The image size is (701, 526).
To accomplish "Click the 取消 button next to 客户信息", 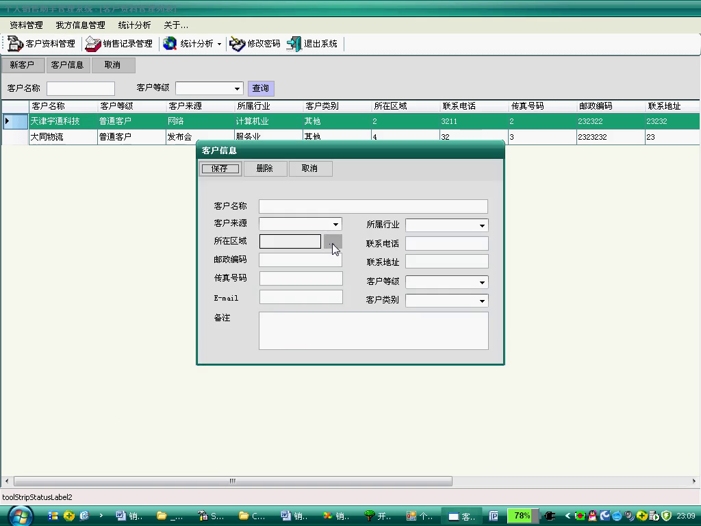I will (113, 65).
